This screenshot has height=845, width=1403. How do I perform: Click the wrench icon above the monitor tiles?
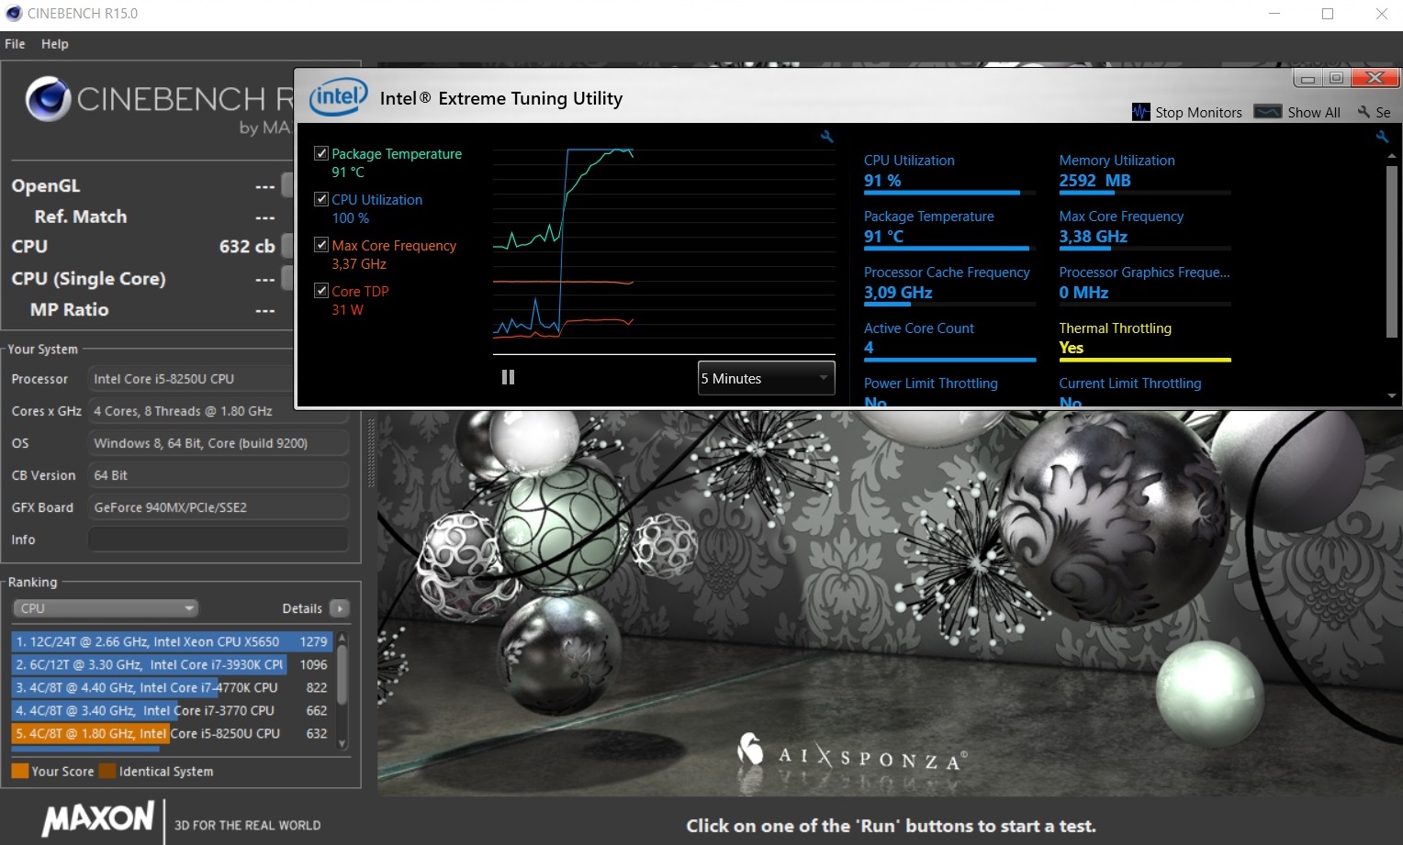pyautogui.click(x=1382, y=137)
